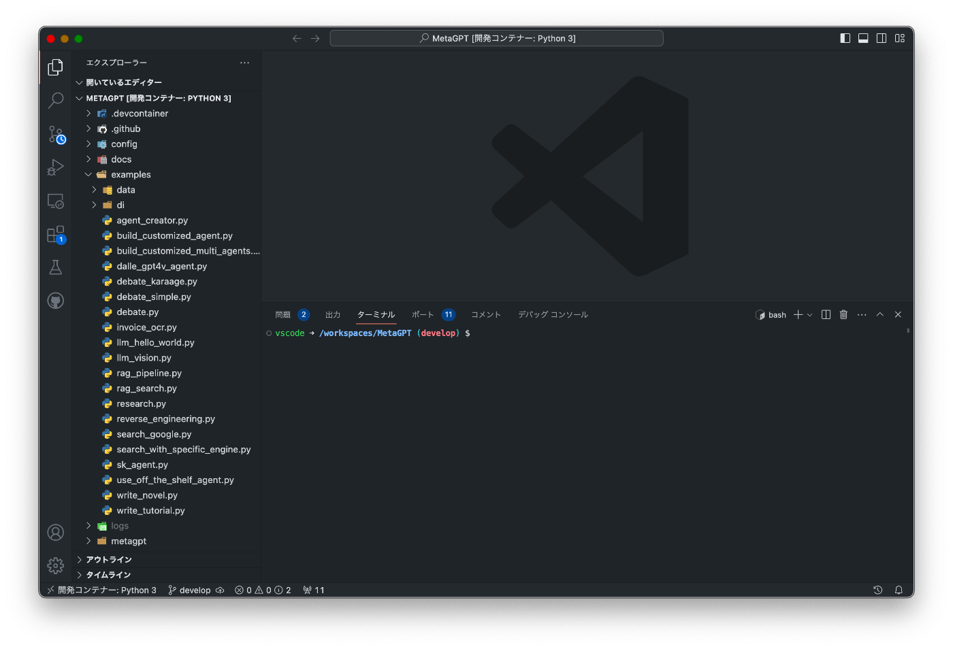953x649 pixels.
Task: Expand the .github folder
Action: pyautogui.click(x=167, y=129)
